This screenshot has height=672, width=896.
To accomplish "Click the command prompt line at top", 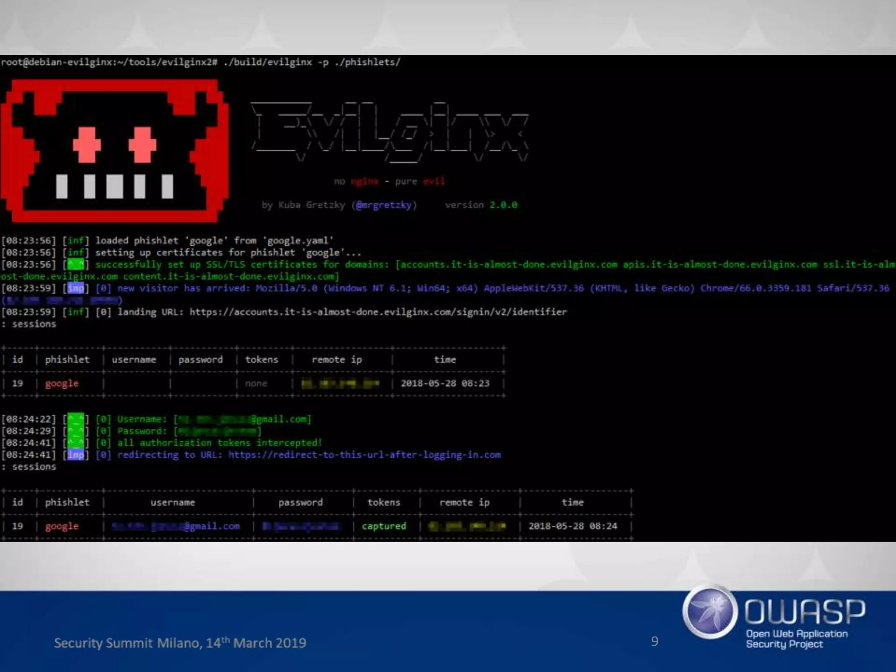I will point(200,62).
